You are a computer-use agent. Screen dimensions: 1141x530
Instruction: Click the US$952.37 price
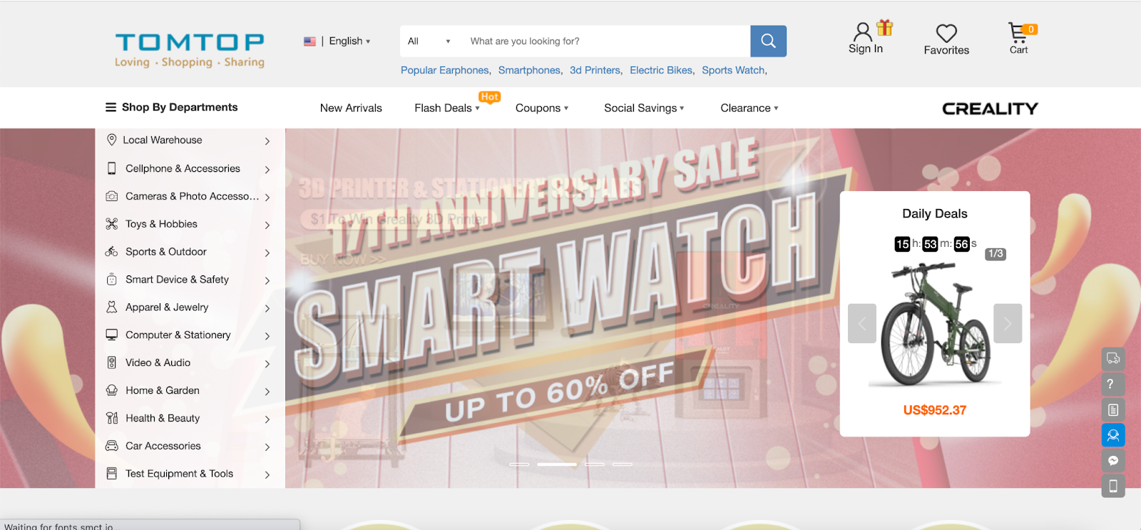tap(935, 410)
